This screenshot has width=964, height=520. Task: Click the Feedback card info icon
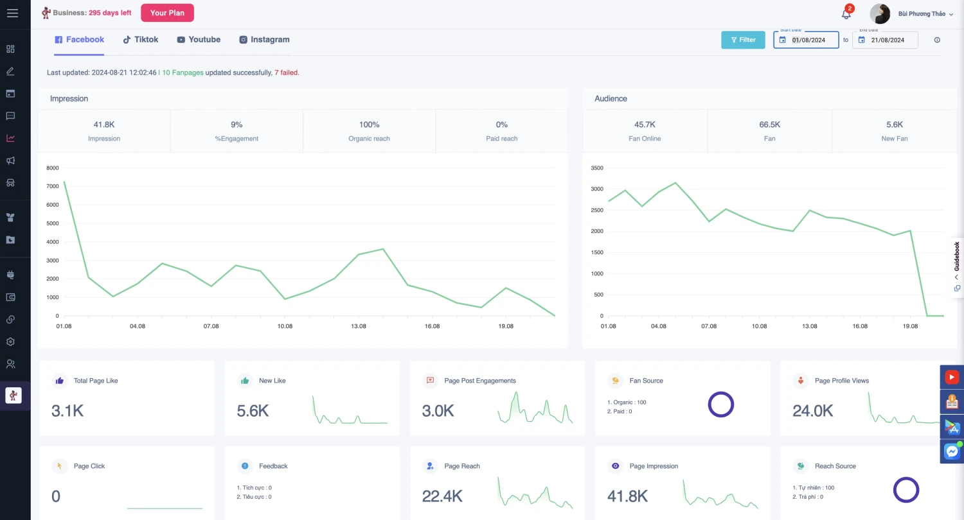[x=245, y=466]
